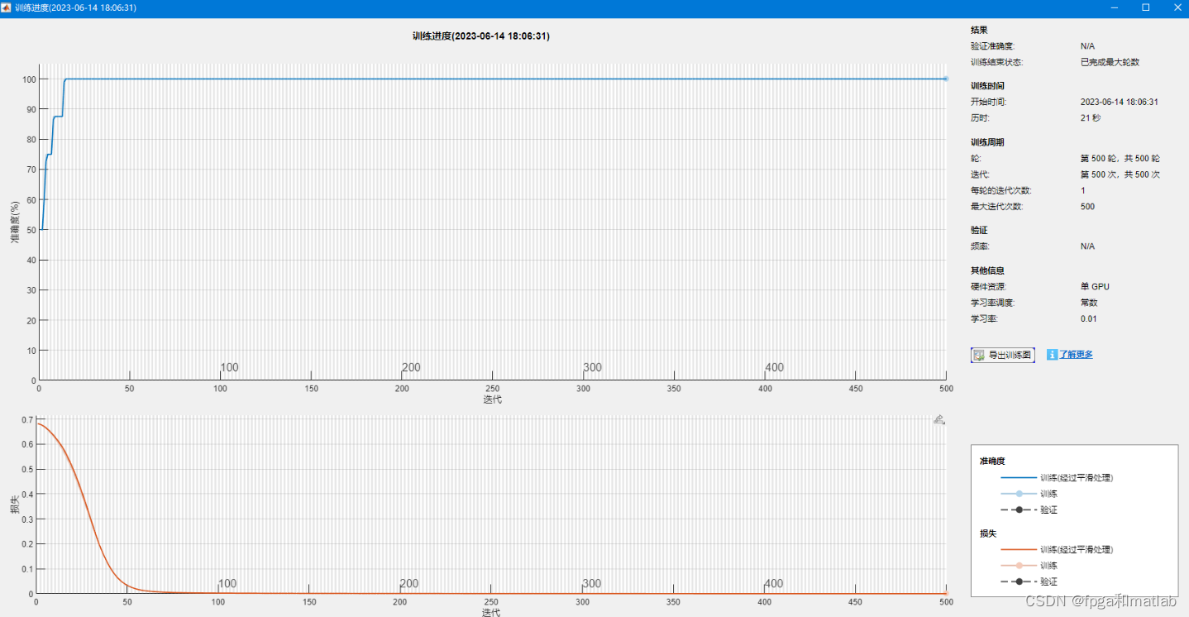Viewport: 1189px width, 617px height.
Task: Click the epoch value 第 500 轮，共 500 轮
Action: [x=1120, y=159]
